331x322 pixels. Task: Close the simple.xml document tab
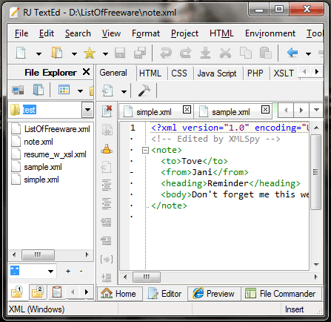point(187,109)
